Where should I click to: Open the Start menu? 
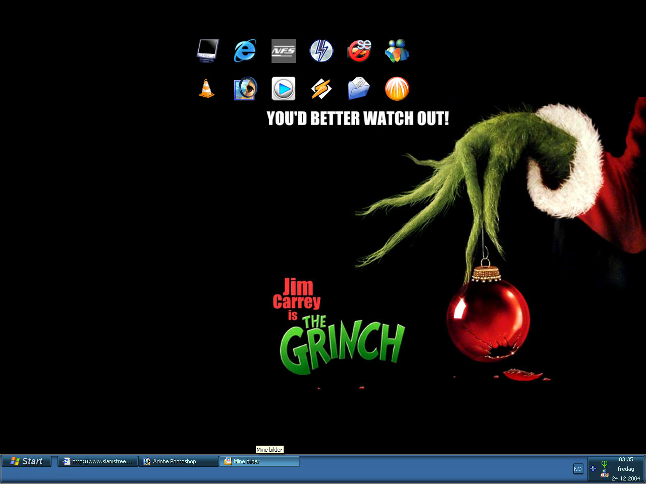tap(27, 461)
